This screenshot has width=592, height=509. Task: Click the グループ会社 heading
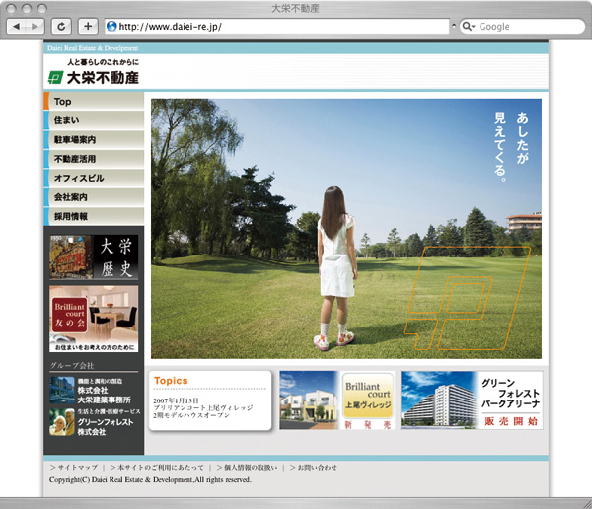(72, 366)
